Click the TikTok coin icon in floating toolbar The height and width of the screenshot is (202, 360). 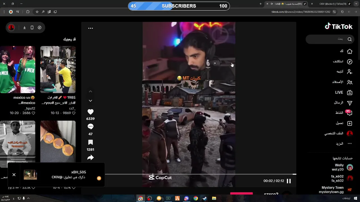pos(40,27)
